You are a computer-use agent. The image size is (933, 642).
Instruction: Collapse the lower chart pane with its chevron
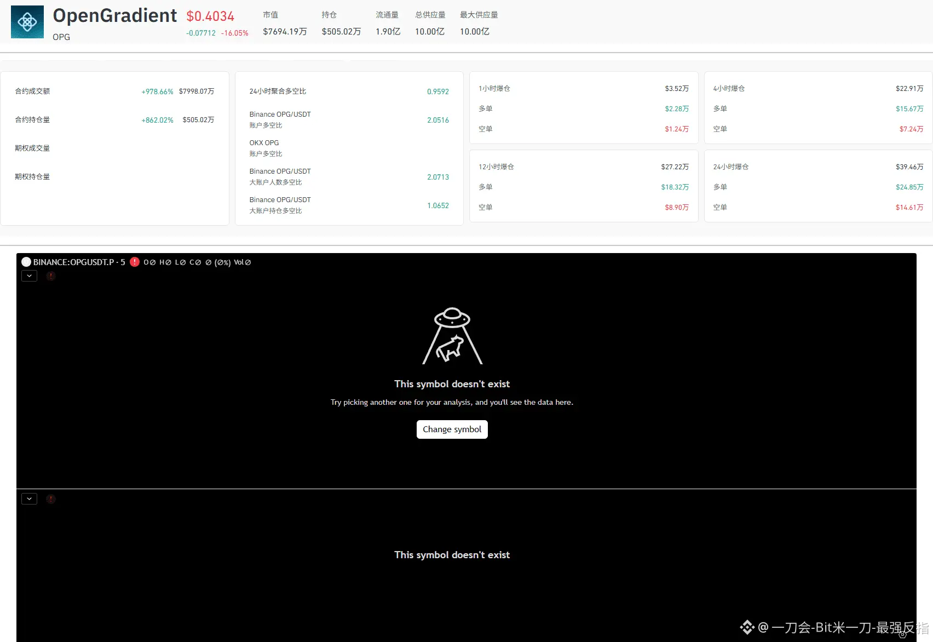29,499
